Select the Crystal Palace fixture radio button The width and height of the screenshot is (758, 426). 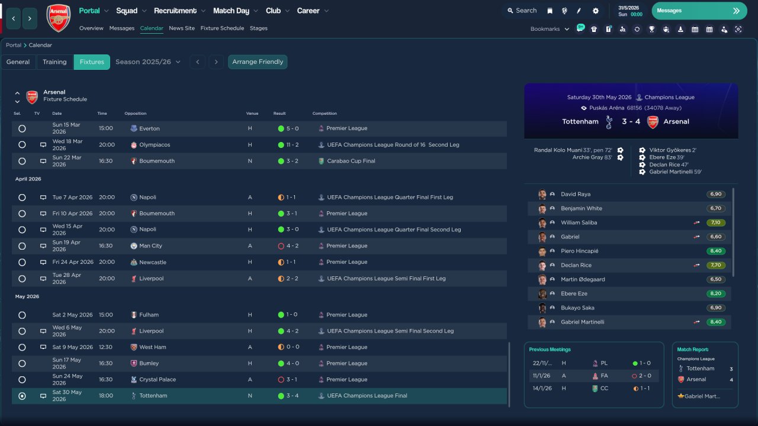(22, 380)
